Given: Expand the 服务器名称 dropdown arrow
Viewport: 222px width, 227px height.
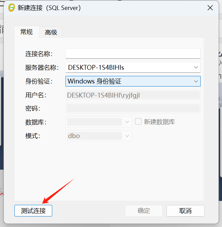Looking at the screenshot, I should tap(196, 67).
